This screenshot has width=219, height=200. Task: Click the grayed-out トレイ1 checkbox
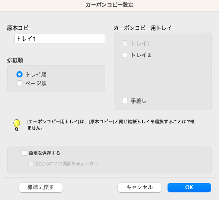[125, 43]
